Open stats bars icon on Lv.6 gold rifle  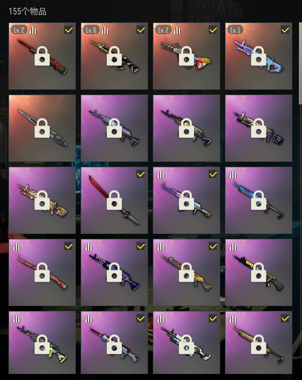click(x=105, y=30)
